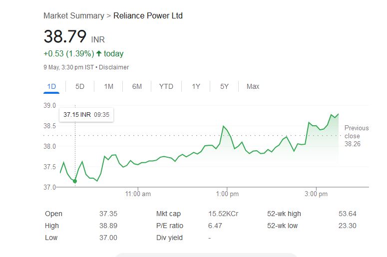The height and width of the screenshot is (257, 387).
Task: Click the chart marker dot at 09:35
Action: point(75,181)
